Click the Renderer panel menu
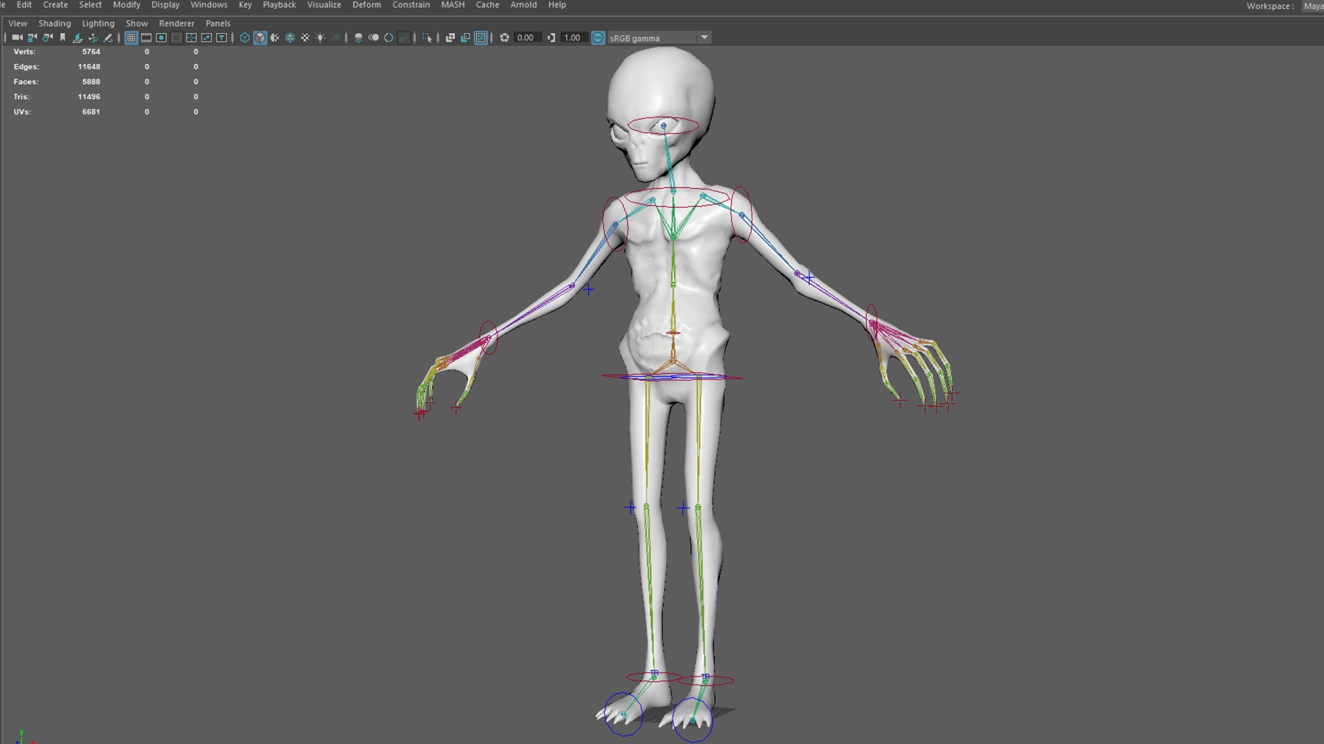 [x=177, y=23]
